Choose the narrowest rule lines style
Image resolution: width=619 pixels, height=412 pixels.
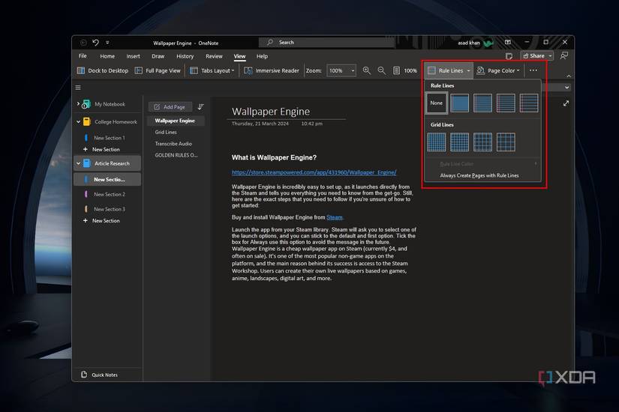[459, 103]
